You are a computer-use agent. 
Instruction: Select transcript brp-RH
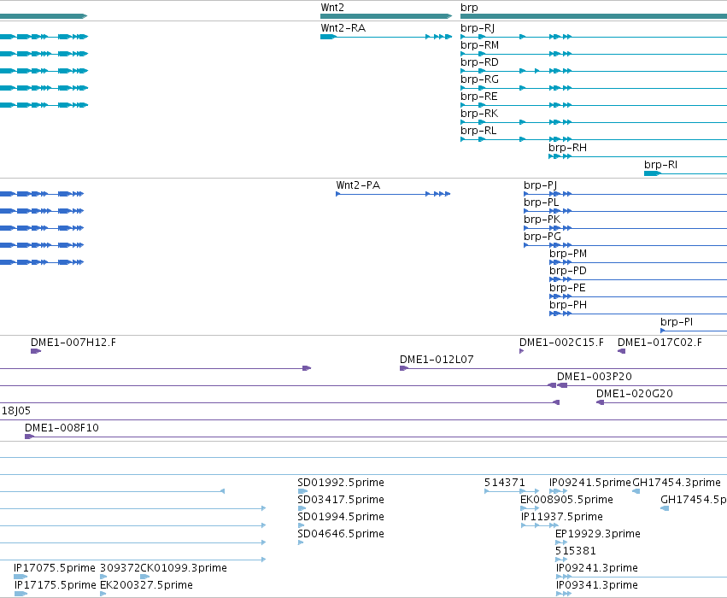coord(567,148)
